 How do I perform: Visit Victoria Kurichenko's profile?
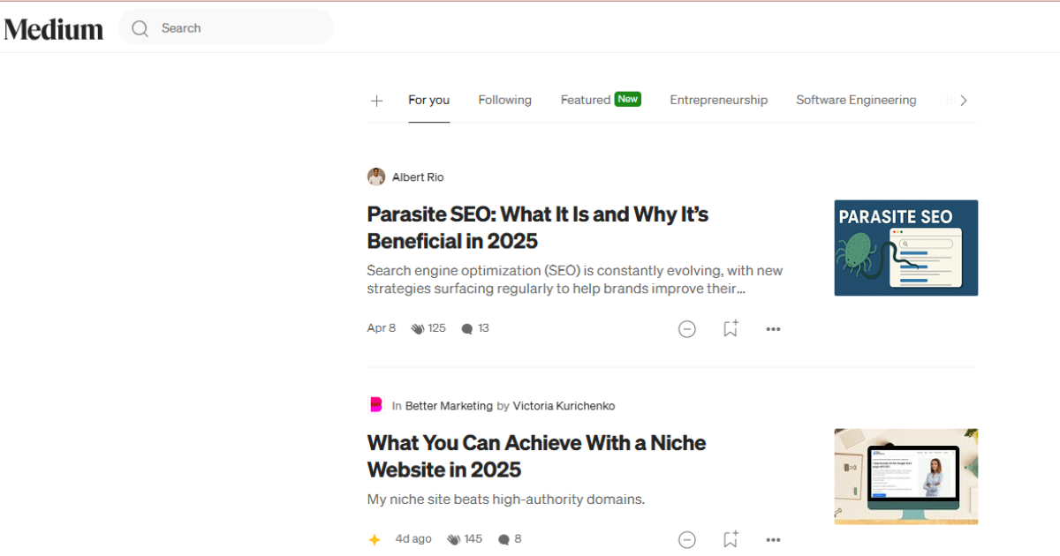click(564, 406)
